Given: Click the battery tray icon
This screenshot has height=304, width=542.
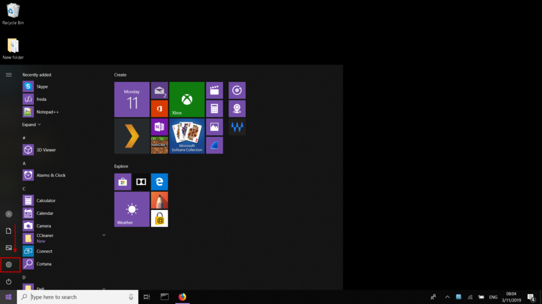Looking at the screenshot, I should click(481, 297).
